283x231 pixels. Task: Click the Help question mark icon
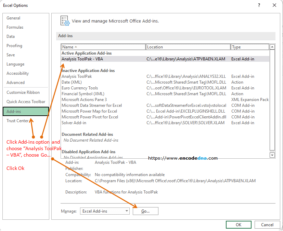point(259,5)
